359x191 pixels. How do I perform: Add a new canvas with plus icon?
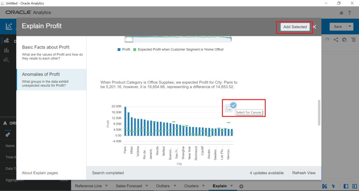tap(241, 186)
